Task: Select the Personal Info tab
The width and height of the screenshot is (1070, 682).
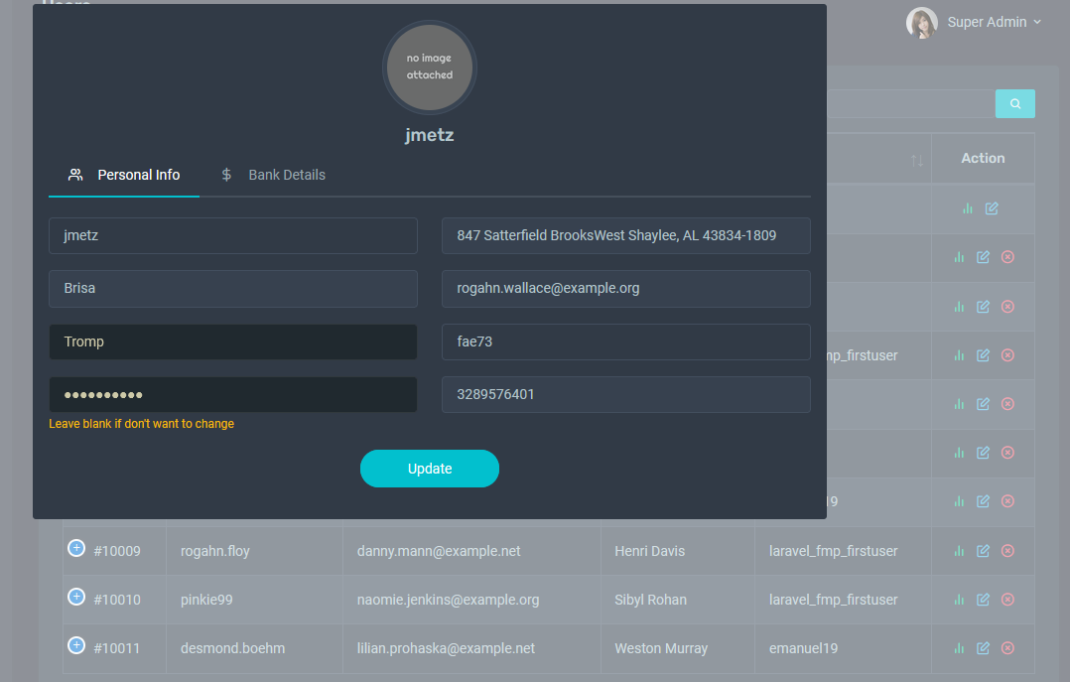Action: (125, 175)
